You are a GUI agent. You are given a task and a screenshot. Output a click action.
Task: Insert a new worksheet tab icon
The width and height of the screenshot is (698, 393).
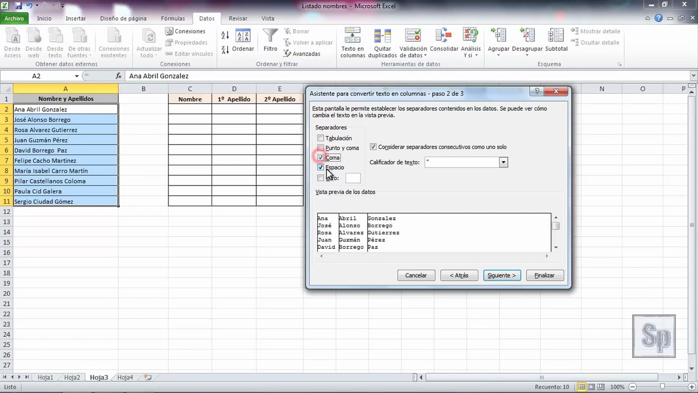pyautogui.click(x=148, y=377)
